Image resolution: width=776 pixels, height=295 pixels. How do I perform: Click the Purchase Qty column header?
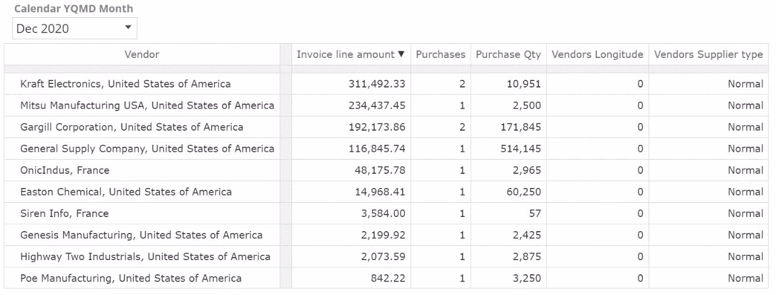click(508, 54)
